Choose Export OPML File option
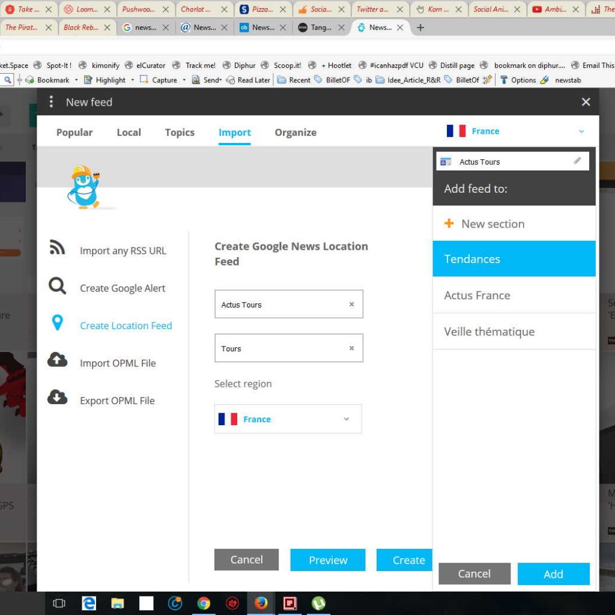 coord(117,401)
